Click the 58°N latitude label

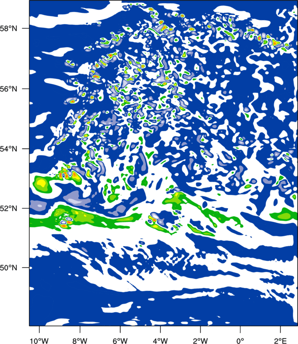[x=9, y=28]
